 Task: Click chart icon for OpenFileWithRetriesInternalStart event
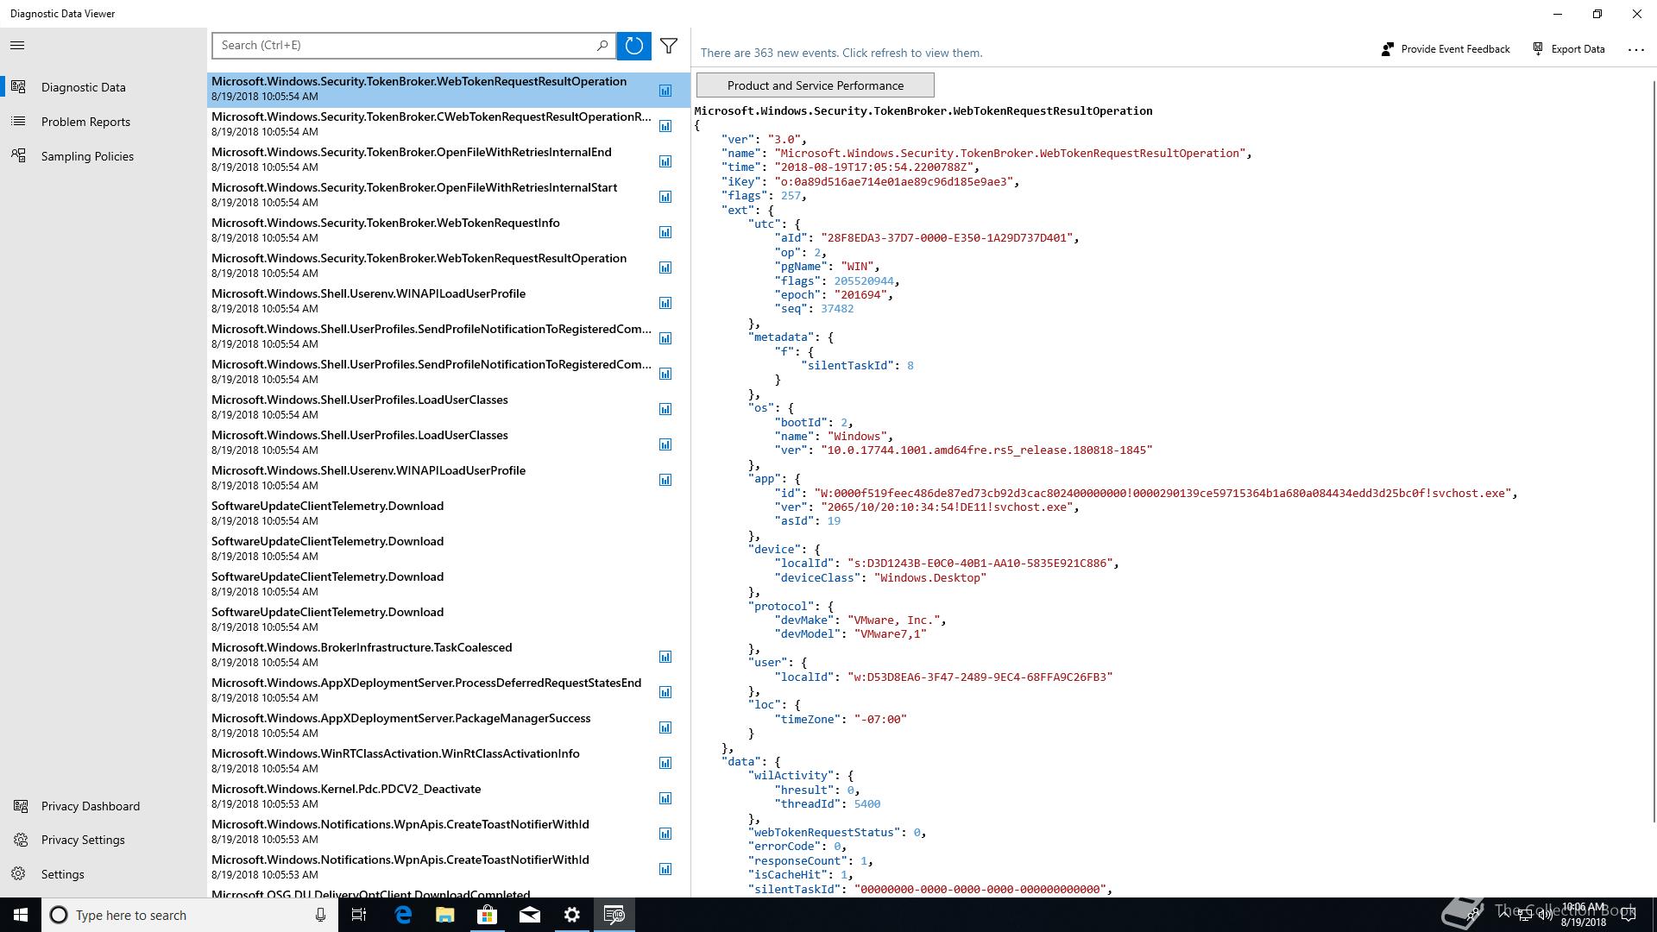pos(665,197)
